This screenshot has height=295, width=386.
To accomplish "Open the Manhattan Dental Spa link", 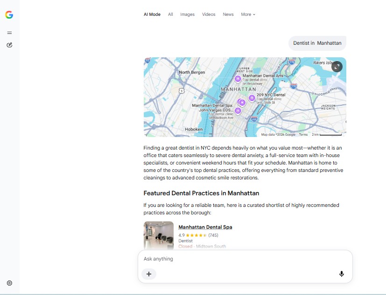I will pos(205,227).
